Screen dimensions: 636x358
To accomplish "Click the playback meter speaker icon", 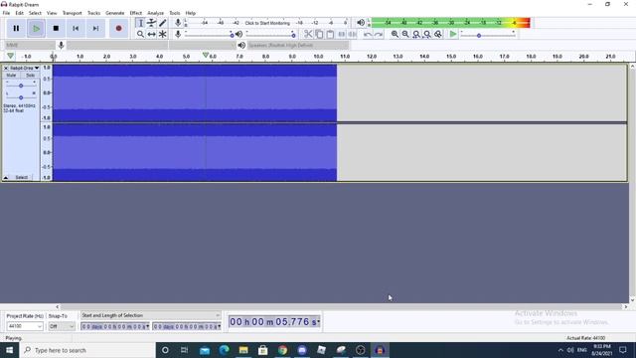I will (361, 23).
